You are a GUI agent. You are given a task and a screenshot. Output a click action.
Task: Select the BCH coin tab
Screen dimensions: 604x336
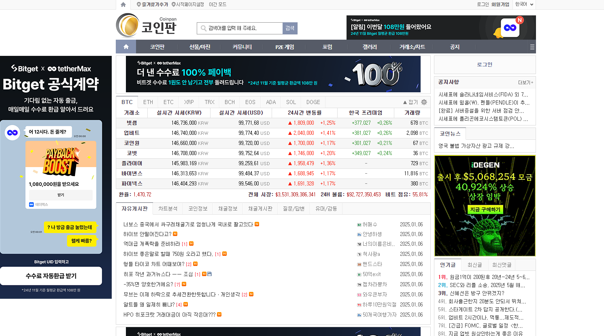(230, 102)
